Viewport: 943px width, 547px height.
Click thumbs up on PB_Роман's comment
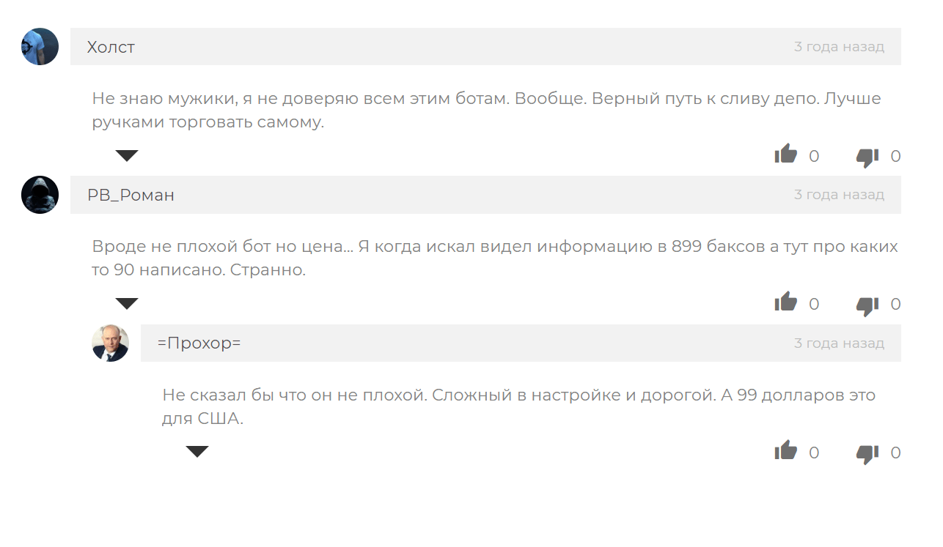pos(785,302)
